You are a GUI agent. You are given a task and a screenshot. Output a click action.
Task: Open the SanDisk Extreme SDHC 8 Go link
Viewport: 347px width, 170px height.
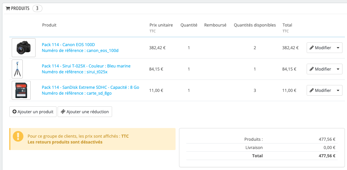coord(90,87)
